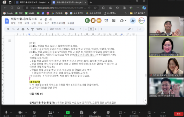Open the 서식 menu

(x=40, y=23)
